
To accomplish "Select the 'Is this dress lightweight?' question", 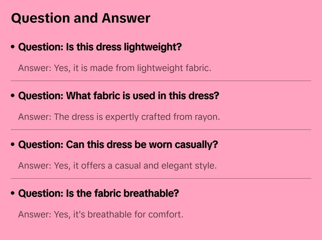I will click(x=100, y=47).
